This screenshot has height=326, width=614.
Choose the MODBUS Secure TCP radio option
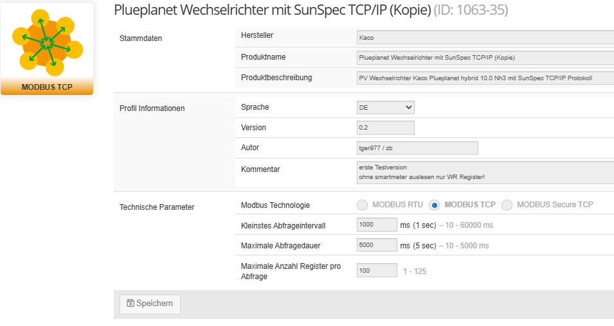coord(507,205)
